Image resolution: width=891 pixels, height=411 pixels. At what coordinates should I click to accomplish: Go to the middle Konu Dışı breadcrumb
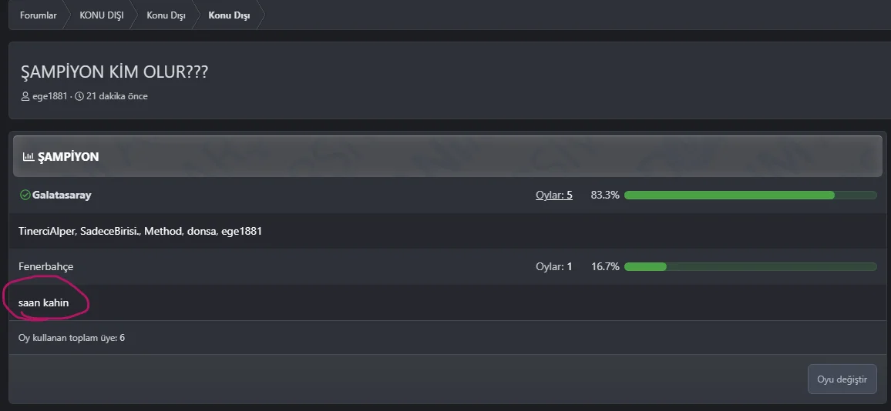click(x=166, y=15)
